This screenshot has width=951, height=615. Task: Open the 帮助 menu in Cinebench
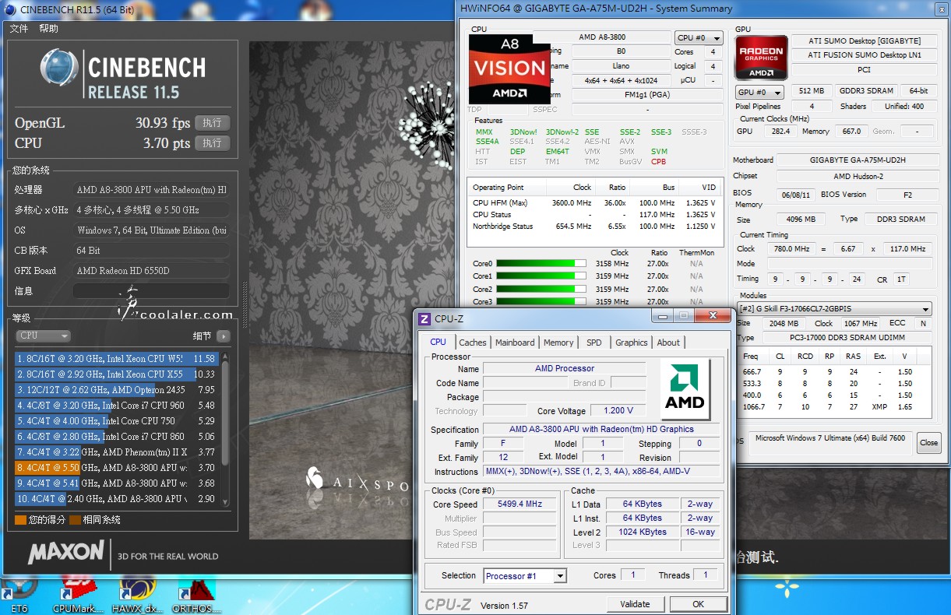(x=48, y=29)
